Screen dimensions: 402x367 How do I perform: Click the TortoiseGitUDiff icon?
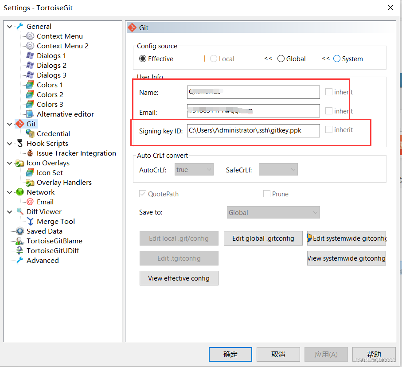[20, 250]
